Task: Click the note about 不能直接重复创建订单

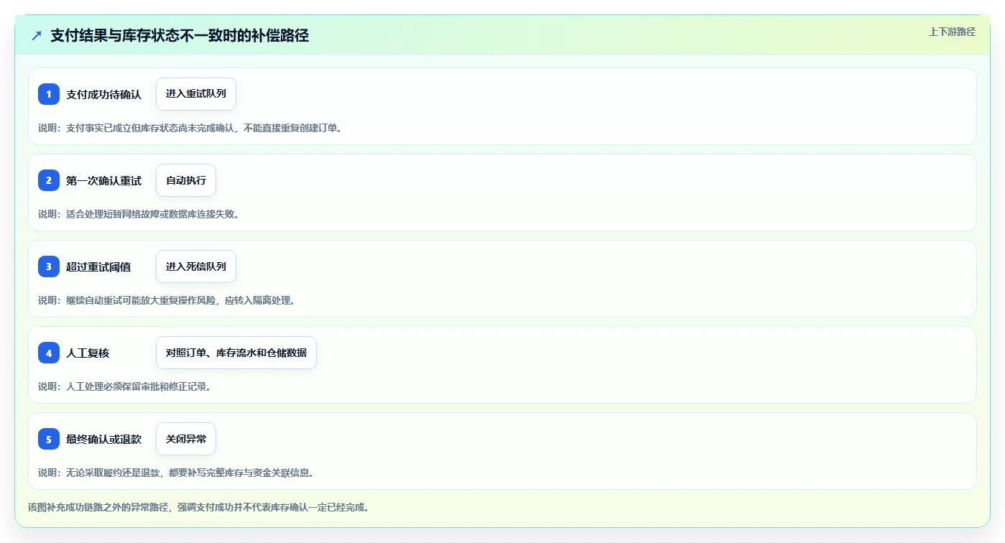Action: coord(190,128)
